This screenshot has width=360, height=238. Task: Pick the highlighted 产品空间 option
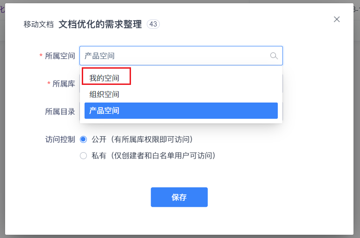click(181, 110)
